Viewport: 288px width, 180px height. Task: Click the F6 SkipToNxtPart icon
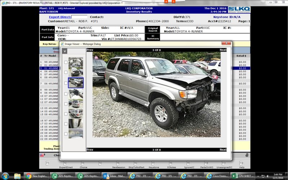pyautogui.click(x=136, y=163)
